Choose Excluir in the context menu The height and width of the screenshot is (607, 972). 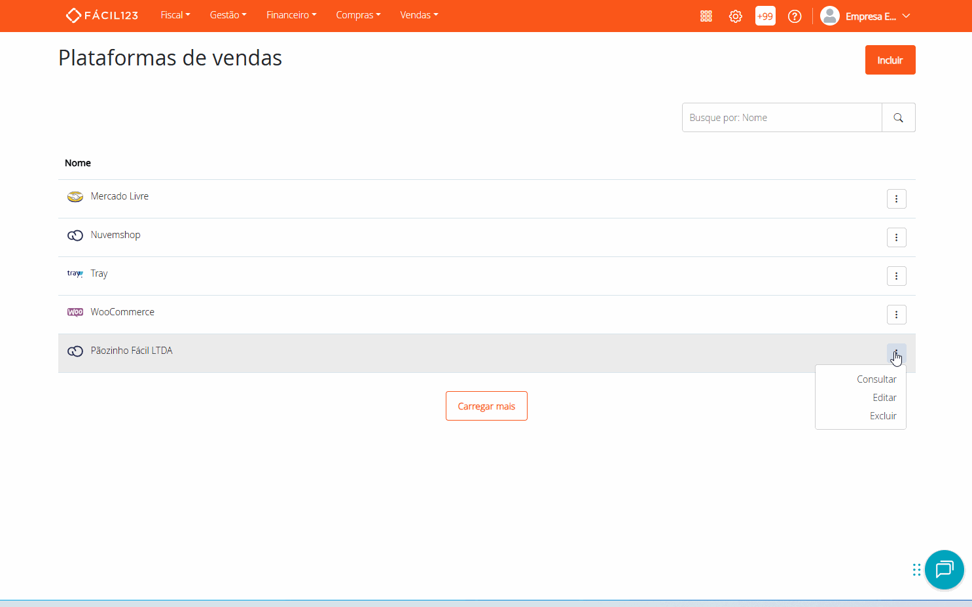(x=882, y=416)
